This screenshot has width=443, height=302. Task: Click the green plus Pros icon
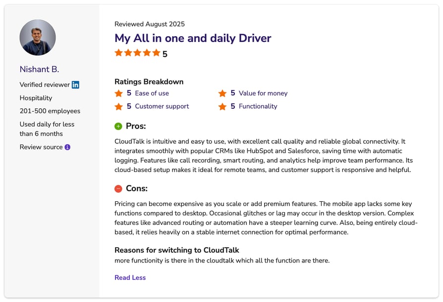point(118,126)
